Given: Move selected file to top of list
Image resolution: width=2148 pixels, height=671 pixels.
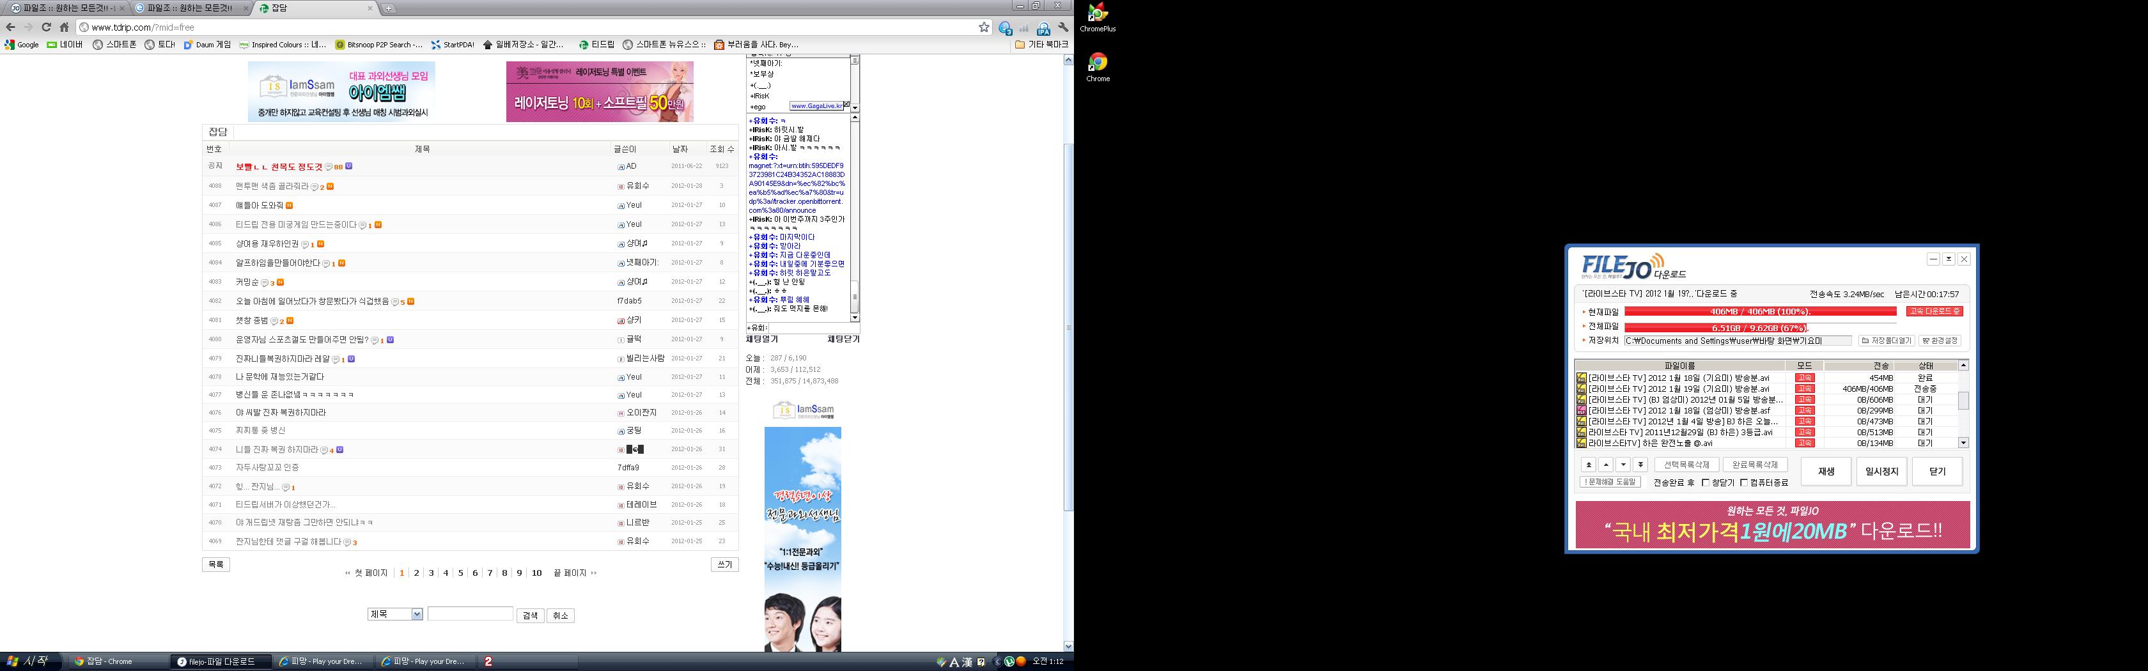Looking at the screenshot, I should click(1589, 465).
